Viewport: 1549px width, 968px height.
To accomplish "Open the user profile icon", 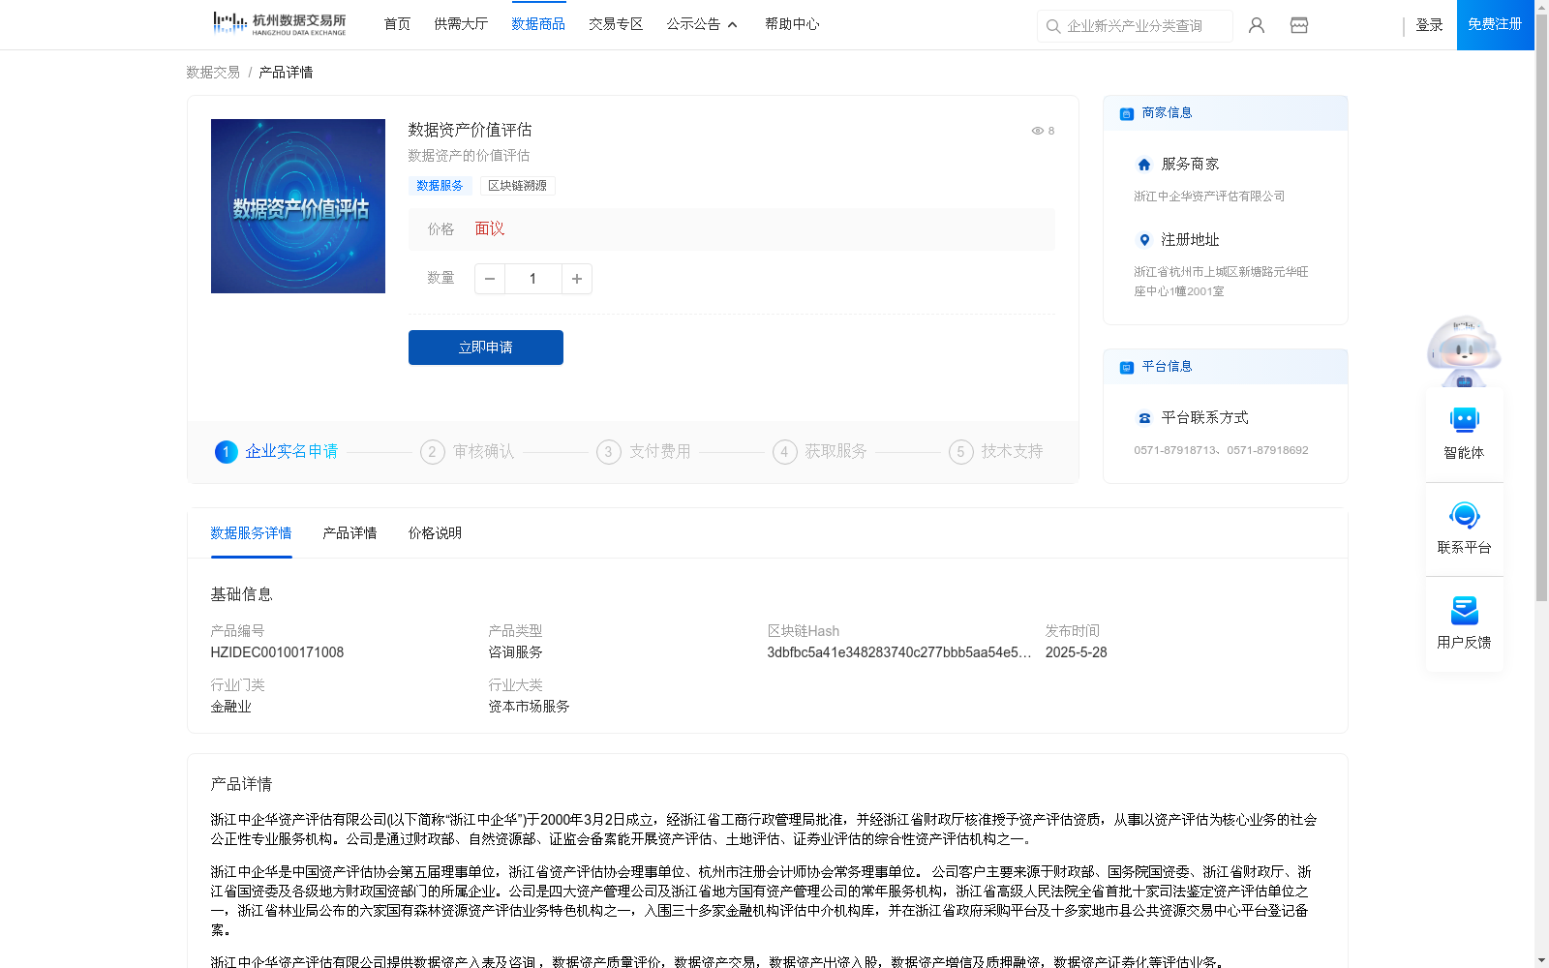I will pos(1257,25).
